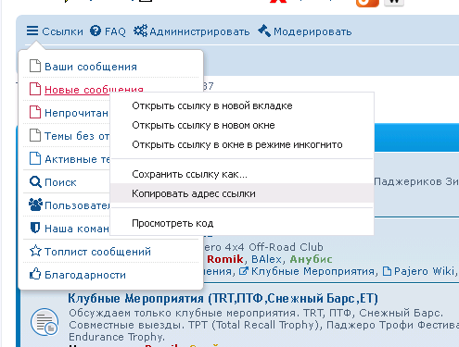Select Поиск in the dropdown

coord(60,182)
